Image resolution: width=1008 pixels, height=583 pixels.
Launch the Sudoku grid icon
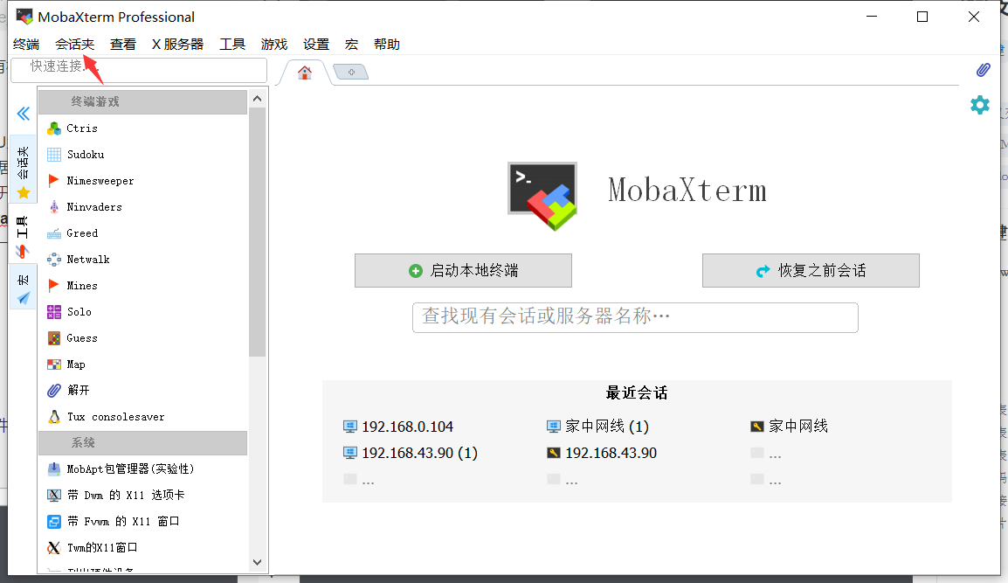point(54,155)
